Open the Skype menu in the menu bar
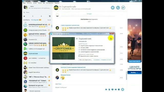The image size is (164, 92). tap(24, 3)
